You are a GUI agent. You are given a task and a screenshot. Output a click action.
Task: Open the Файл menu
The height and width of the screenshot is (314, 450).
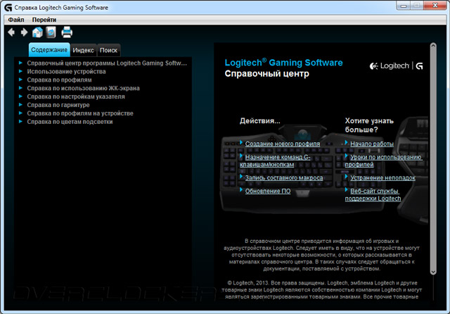tap(16, 20)
